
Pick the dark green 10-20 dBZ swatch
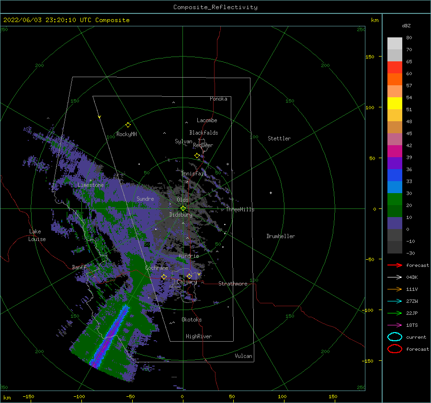(395, 211)
